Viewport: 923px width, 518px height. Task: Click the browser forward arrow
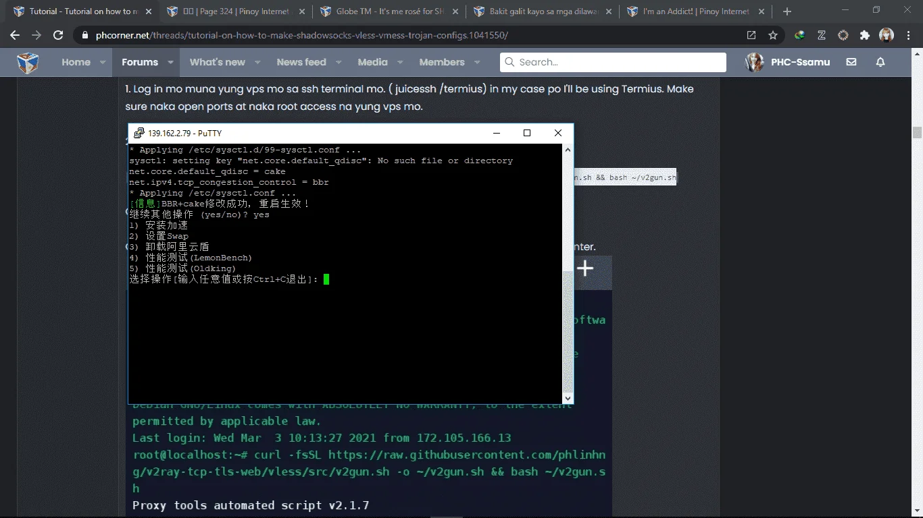click(36, 35)
